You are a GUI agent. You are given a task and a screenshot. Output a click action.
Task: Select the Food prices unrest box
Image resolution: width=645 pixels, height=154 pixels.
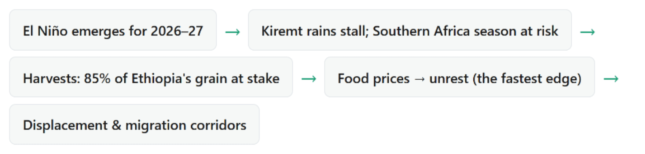[459, 77]
